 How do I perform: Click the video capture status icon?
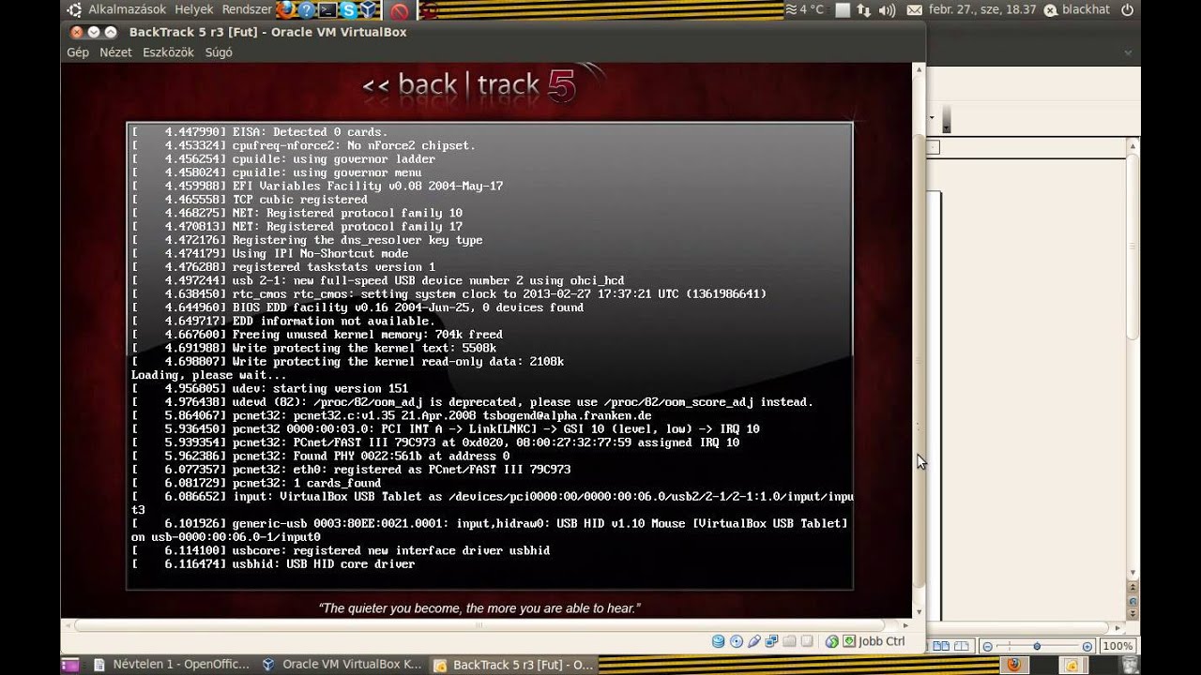pos(807,642)
